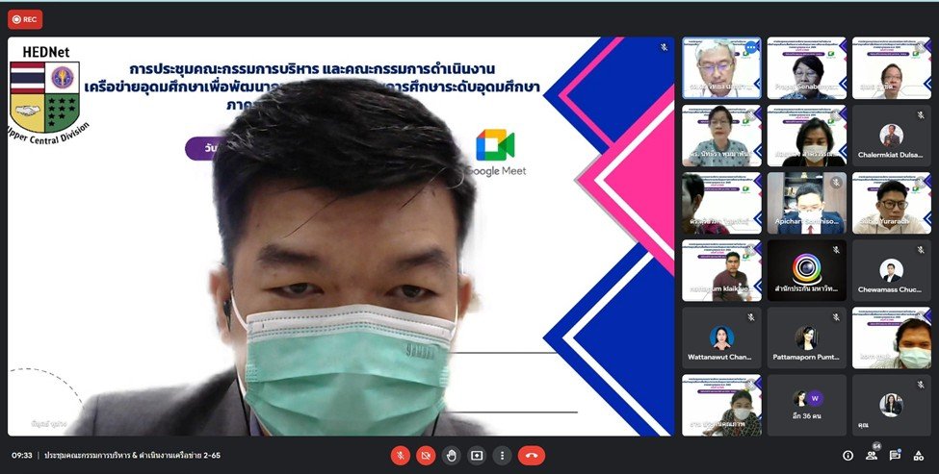Click the "อีก 36 คน" more participants tile
Screen dimensions: 939x474
coord(807,405)
